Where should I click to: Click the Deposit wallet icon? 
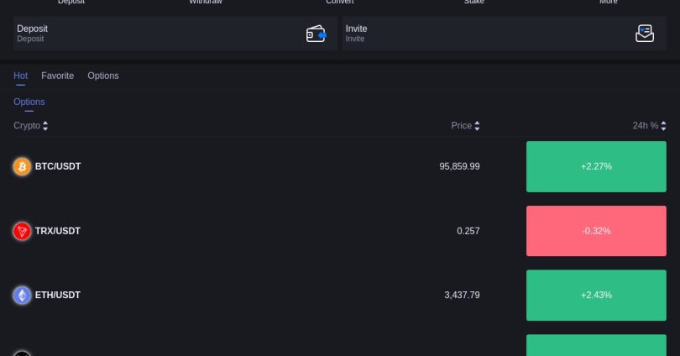(316, 34)
